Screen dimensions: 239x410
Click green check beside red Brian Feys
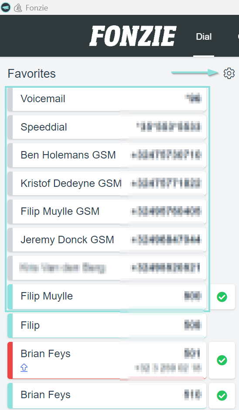222,360
